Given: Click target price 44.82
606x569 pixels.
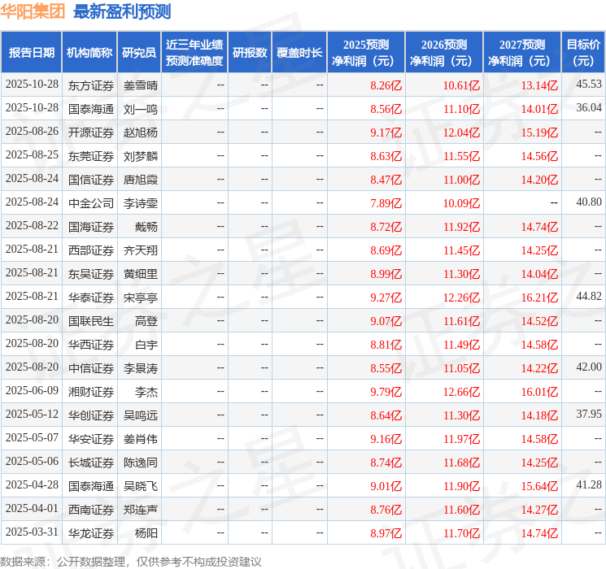Looking at the screenshot, I should tap(589, 296).
